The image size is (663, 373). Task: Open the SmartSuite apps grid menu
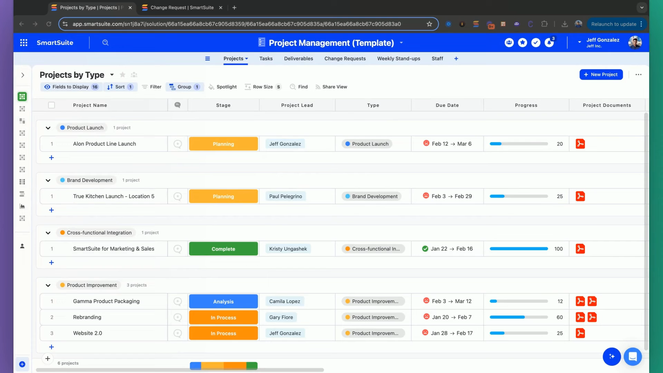(x=23, y=42)
